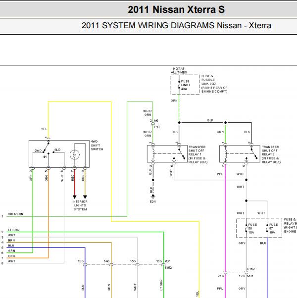Click the "BLK" label on the horizontal top wire
Viewport: 297px width, 298px height.
pos(210,120)
